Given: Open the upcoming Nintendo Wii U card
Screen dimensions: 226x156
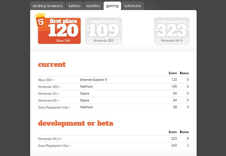Looking at the screenshot, I should 172,31.
